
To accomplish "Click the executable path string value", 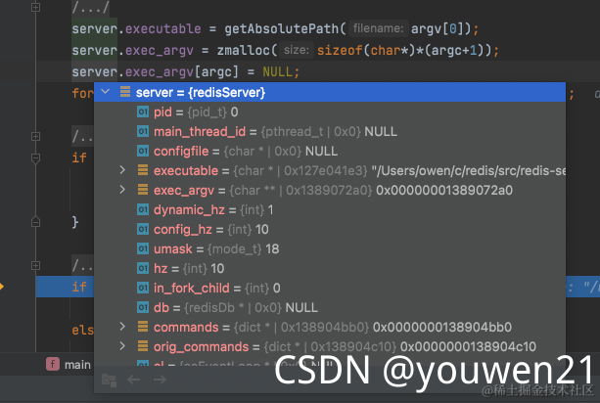I will (469, 170).
